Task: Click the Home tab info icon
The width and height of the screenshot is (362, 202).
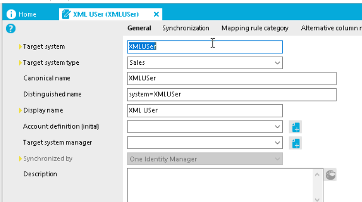Action: (x=11, y=14)
